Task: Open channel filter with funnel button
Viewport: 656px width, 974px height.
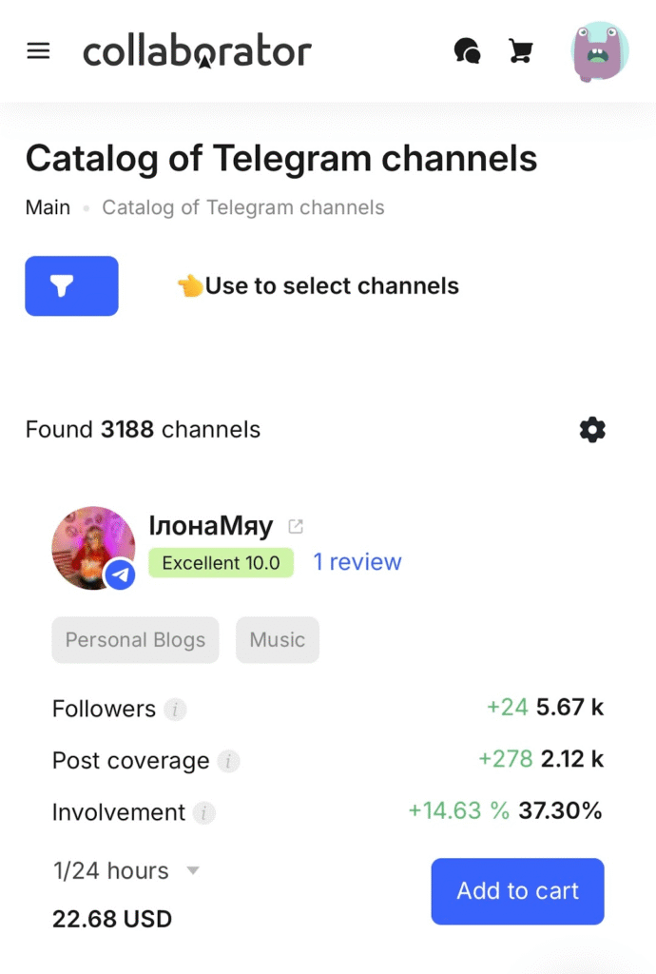Action: coord(71,285)
